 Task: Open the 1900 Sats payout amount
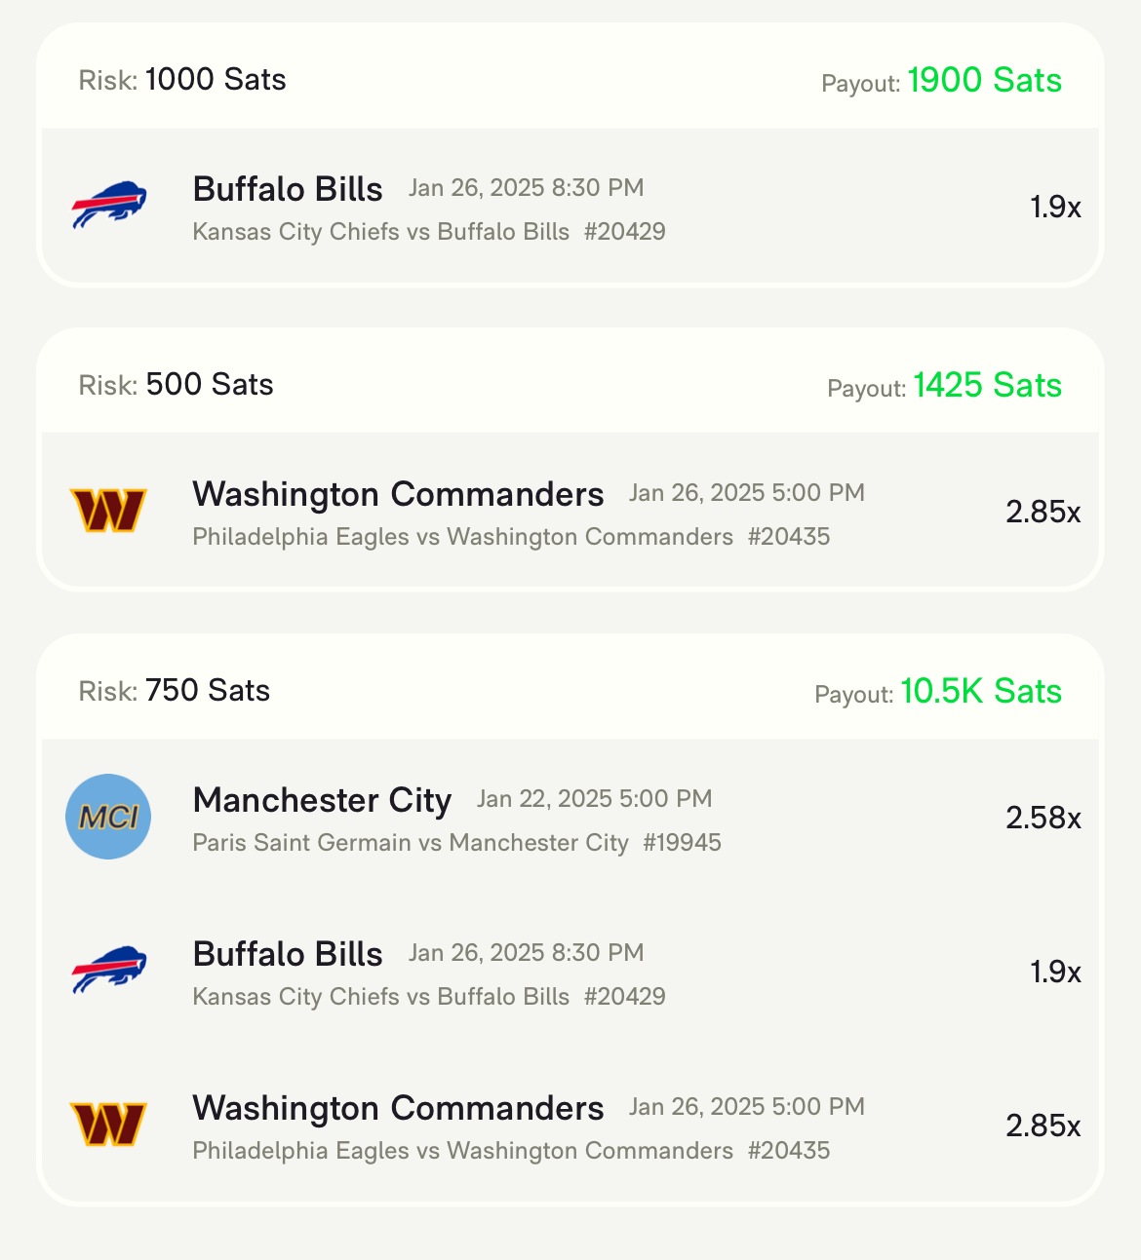[x=984, y=80]
